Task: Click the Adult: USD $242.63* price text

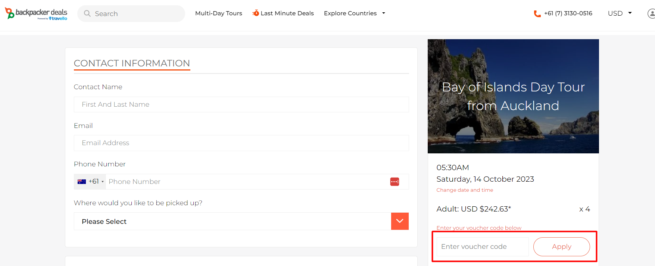Action: coord(474,209)
